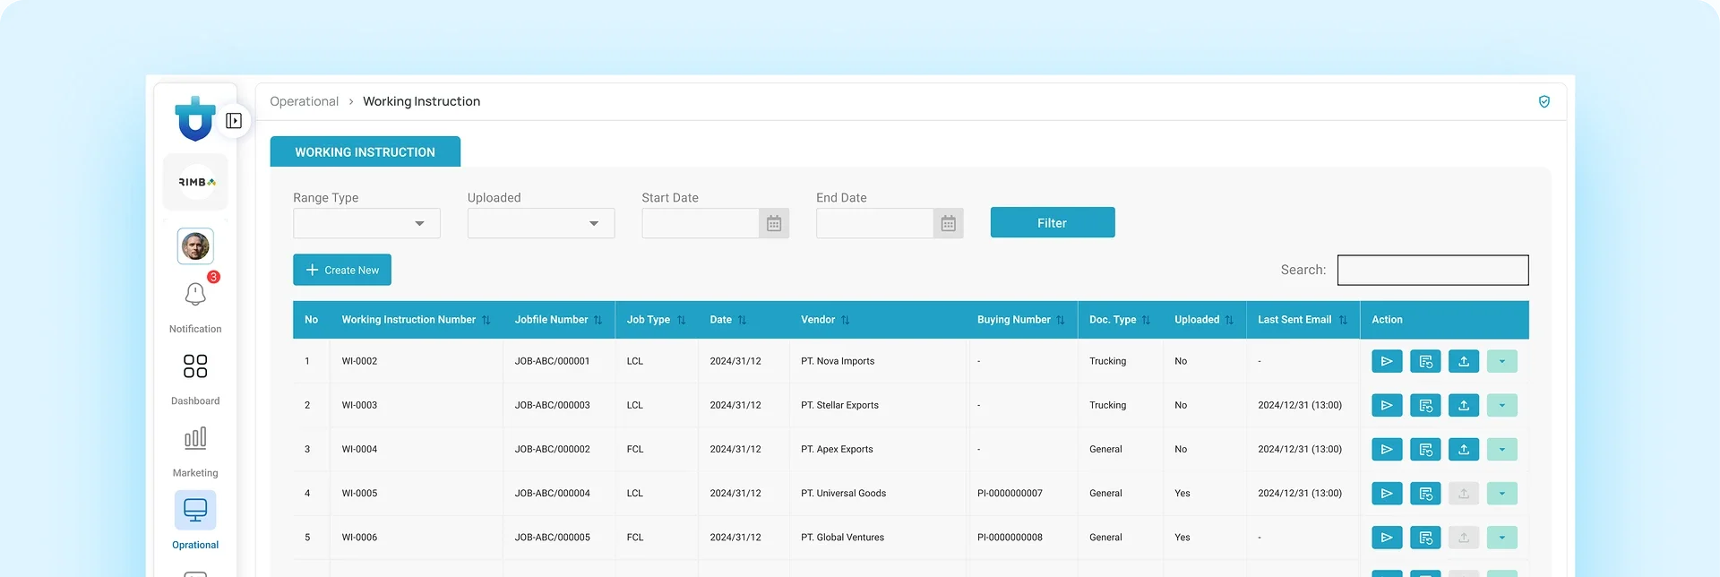Open the Notification bell icon

tap(195, 294)
